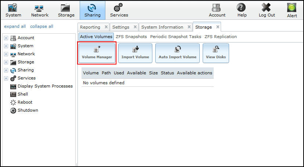Click the Volume Manager button
The image size is (304, 167).
pos(97,53)
